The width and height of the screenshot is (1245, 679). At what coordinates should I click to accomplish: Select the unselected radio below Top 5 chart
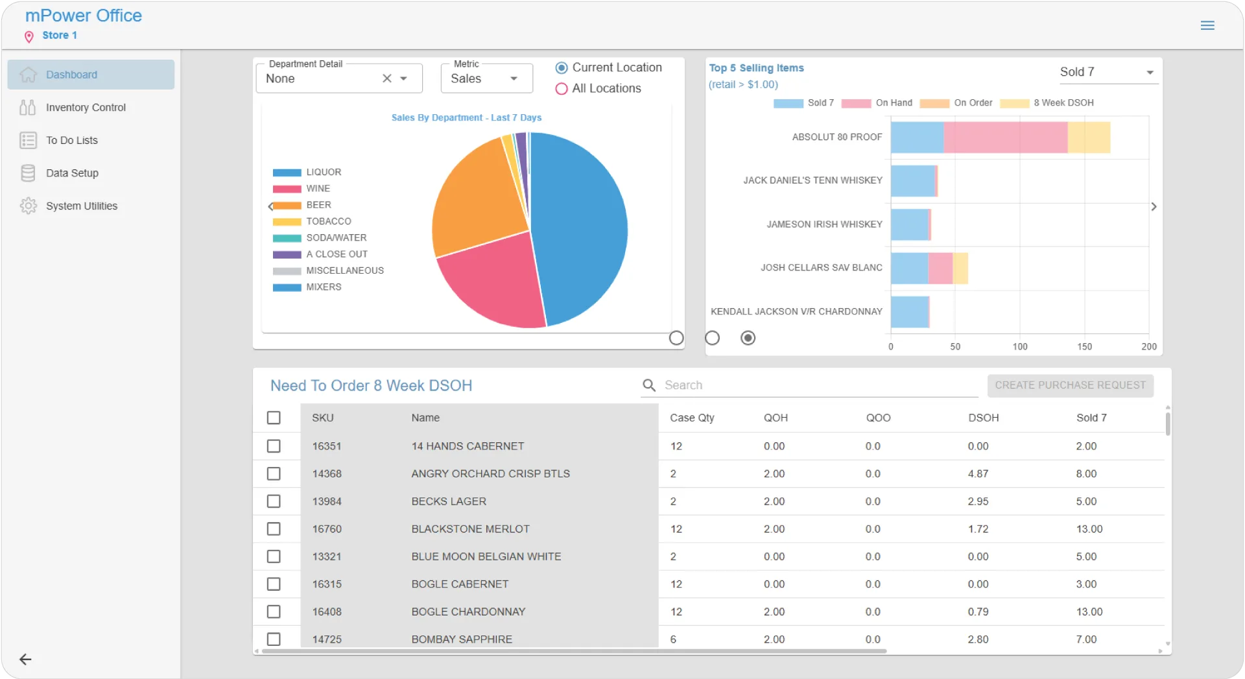click(712, 338)
